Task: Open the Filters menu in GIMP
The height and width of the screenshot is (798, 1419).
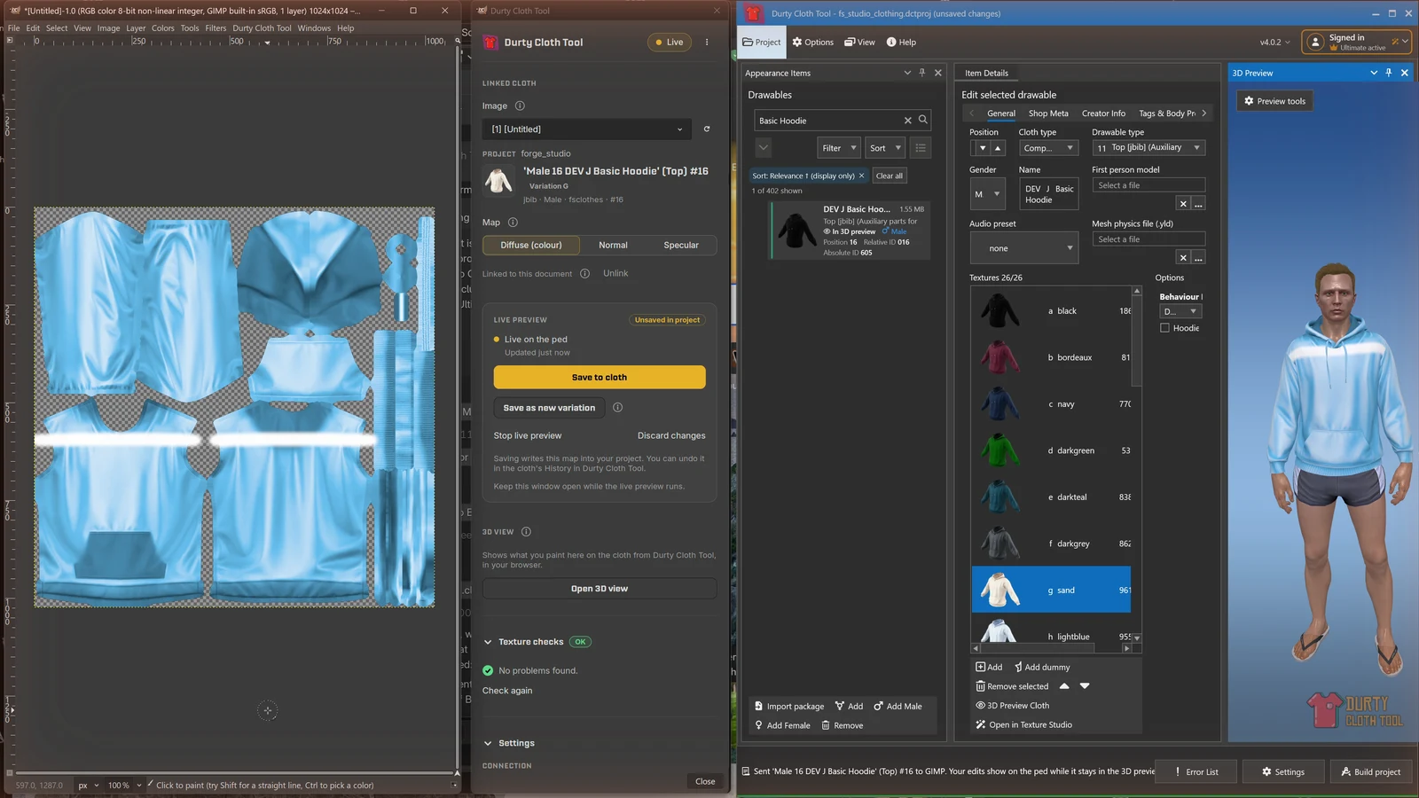Action: click(x=216, y=27)
